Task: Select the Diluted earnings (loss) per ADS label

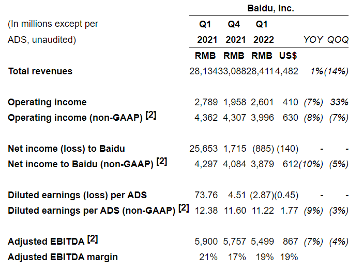Action: coord(77,195)
